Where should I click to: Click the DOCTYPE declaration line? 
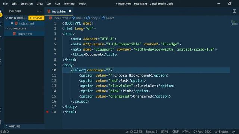click(x=78, y=23)
